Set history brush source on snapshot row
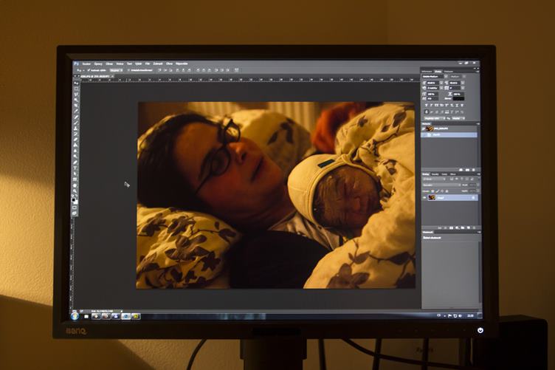 tap(423, 129)
